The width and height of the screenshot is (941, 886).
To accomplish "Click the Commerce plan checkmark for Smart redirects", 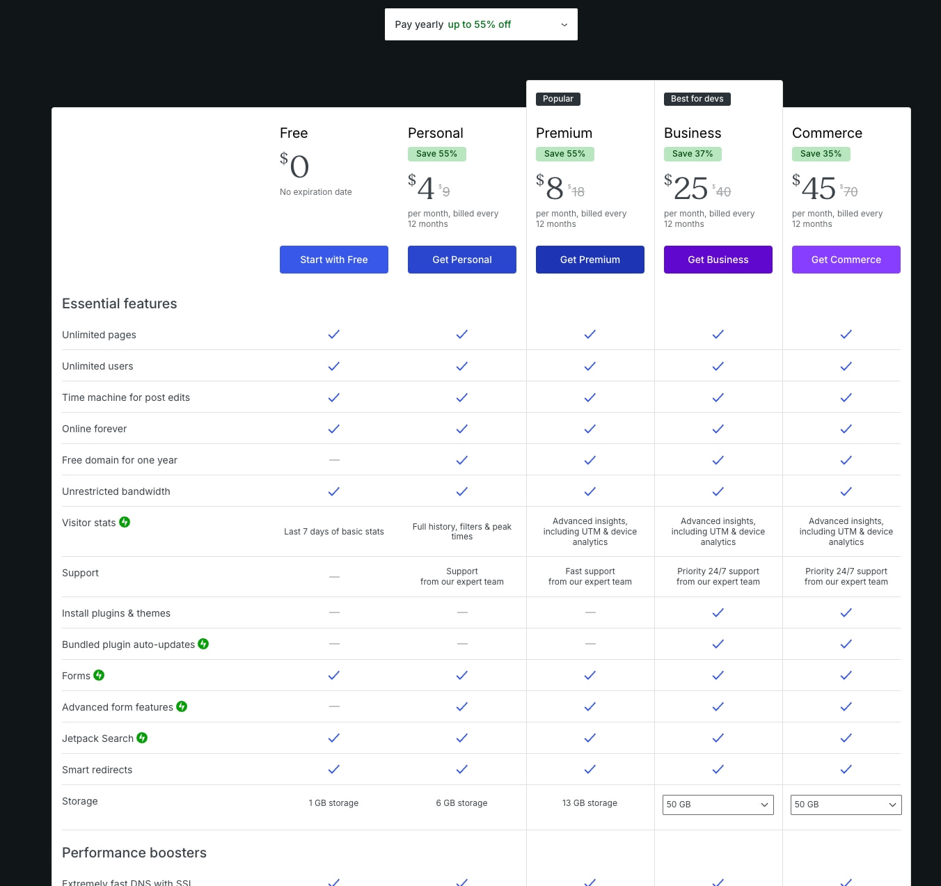I will click(846, 769).
